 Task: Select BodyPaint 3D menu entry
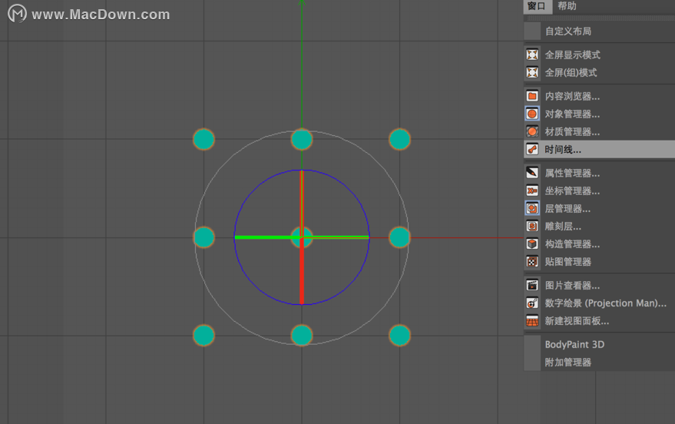pyautogui.click(x=574, y=344)
